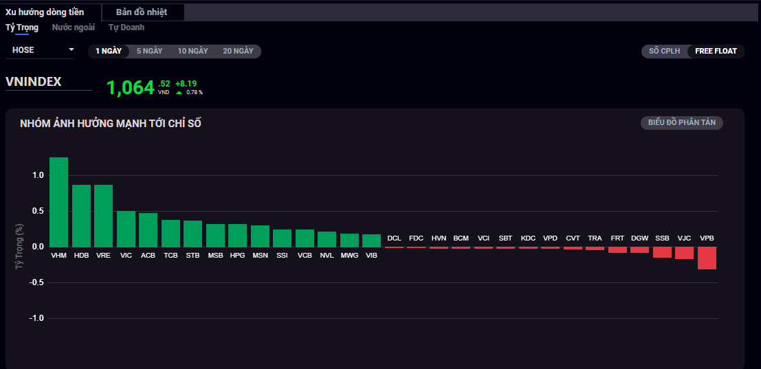Screen dimensions: 761x369
Task: Open the Nước ngoài sub-tab
Action: 74,27
